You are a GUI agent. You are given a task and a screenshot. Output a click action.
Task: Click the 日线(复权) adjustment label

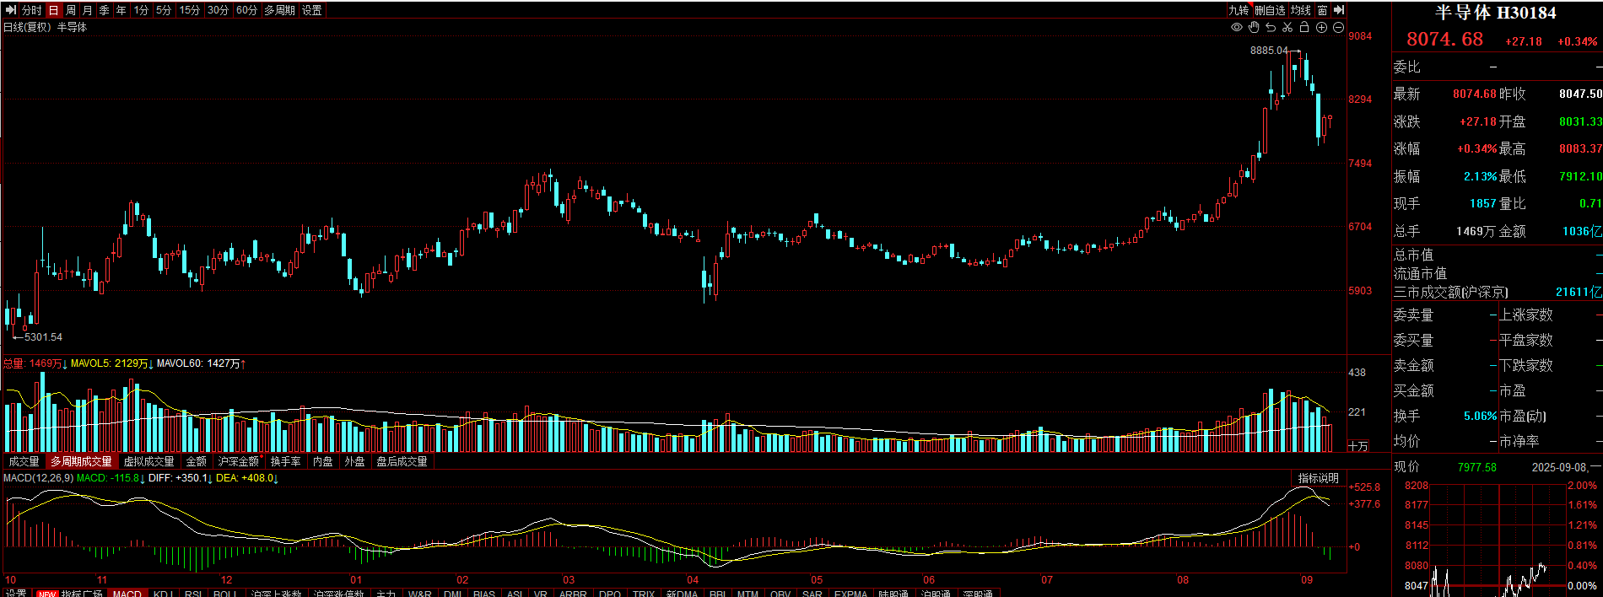28,27
